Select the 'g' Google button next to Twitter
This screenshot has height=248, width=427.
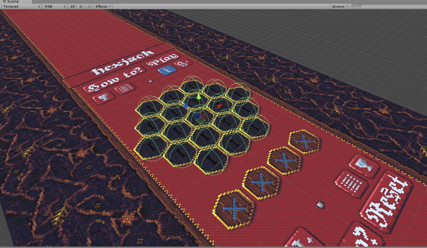point(184,64)
